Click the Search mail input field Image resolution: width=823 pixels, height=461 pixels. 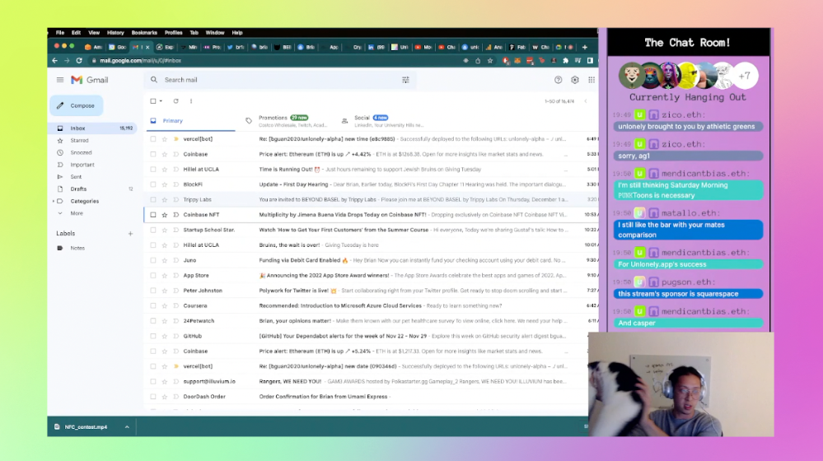pyautogui.click(x=281, y=80)
